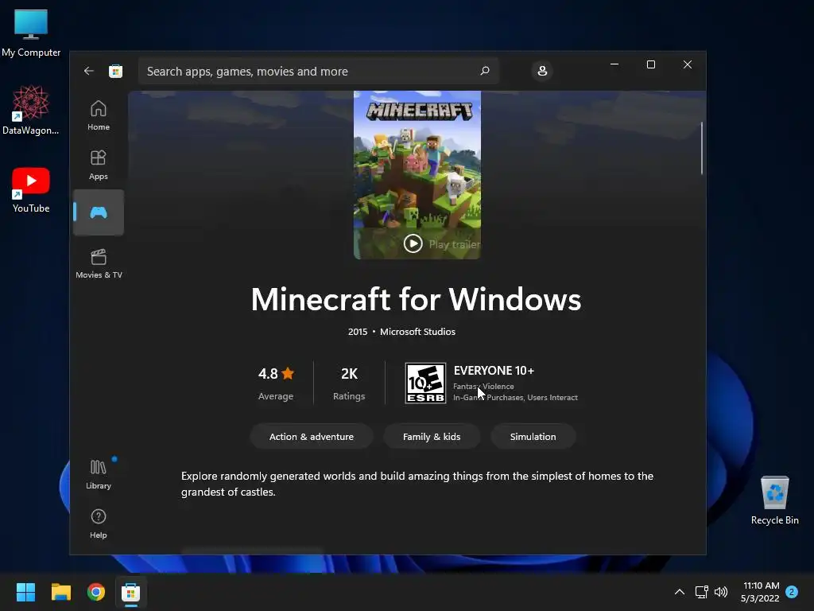This screenshot has height=611, width=814.
Task: Click the volume speaker tray icon
Action: pos(720,592)
